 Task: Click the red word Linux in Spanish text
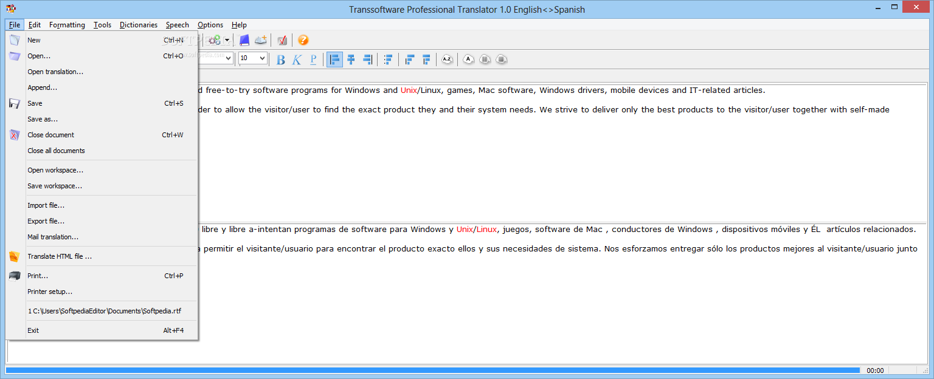[x=486, y=230]
